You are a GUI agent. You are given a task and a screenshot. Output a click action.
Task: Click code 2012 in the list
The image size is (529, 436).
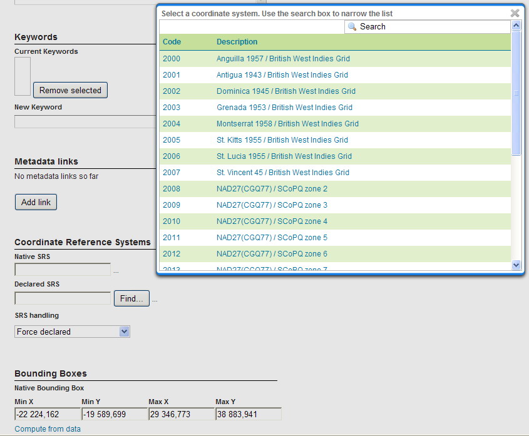coord(172,253)
